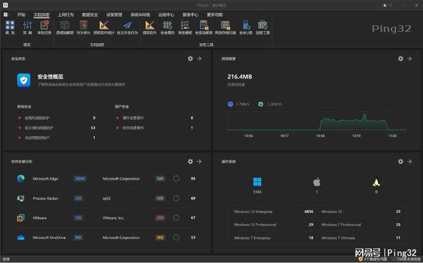423x263 pixels.
Task: Select the 透明加解密 tool icon
Action: pyautogui.click(x=65, y=26)
